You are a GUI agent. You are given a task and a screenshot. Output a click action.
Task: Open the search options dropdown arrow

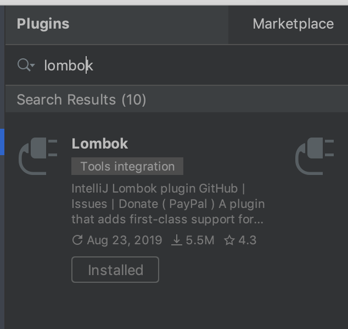click(32, 65)
